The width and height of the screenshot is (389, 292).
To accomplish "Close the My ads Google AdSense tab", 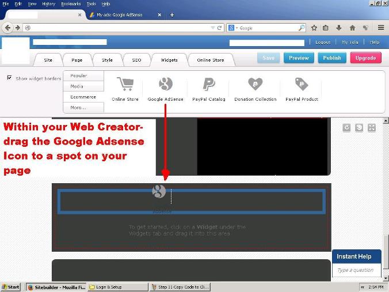I will click(159, 15).
